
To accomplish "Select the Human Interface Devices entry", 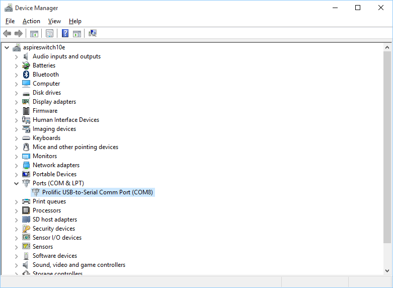I will (x=65, y=120).
